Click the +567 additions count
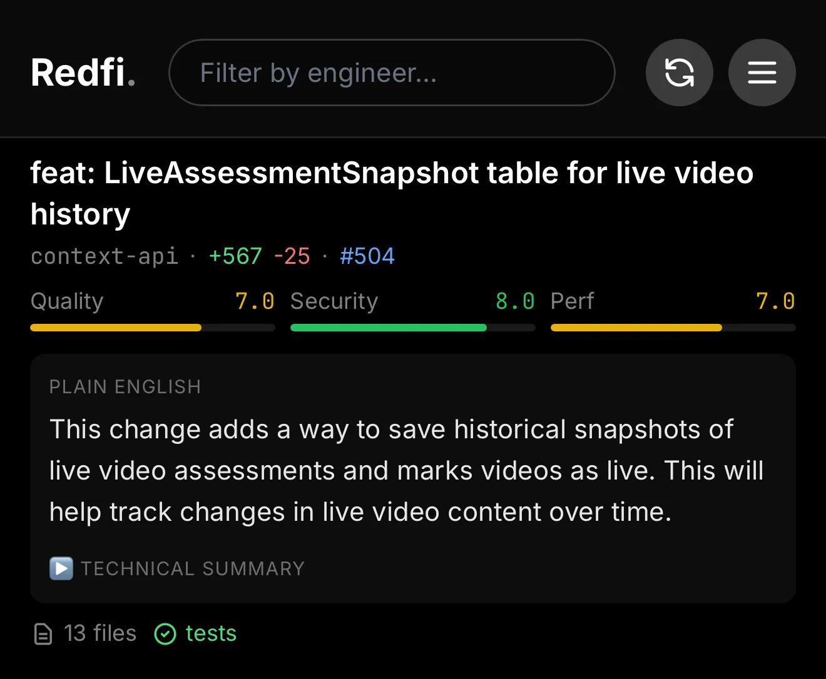 point(235,256)
